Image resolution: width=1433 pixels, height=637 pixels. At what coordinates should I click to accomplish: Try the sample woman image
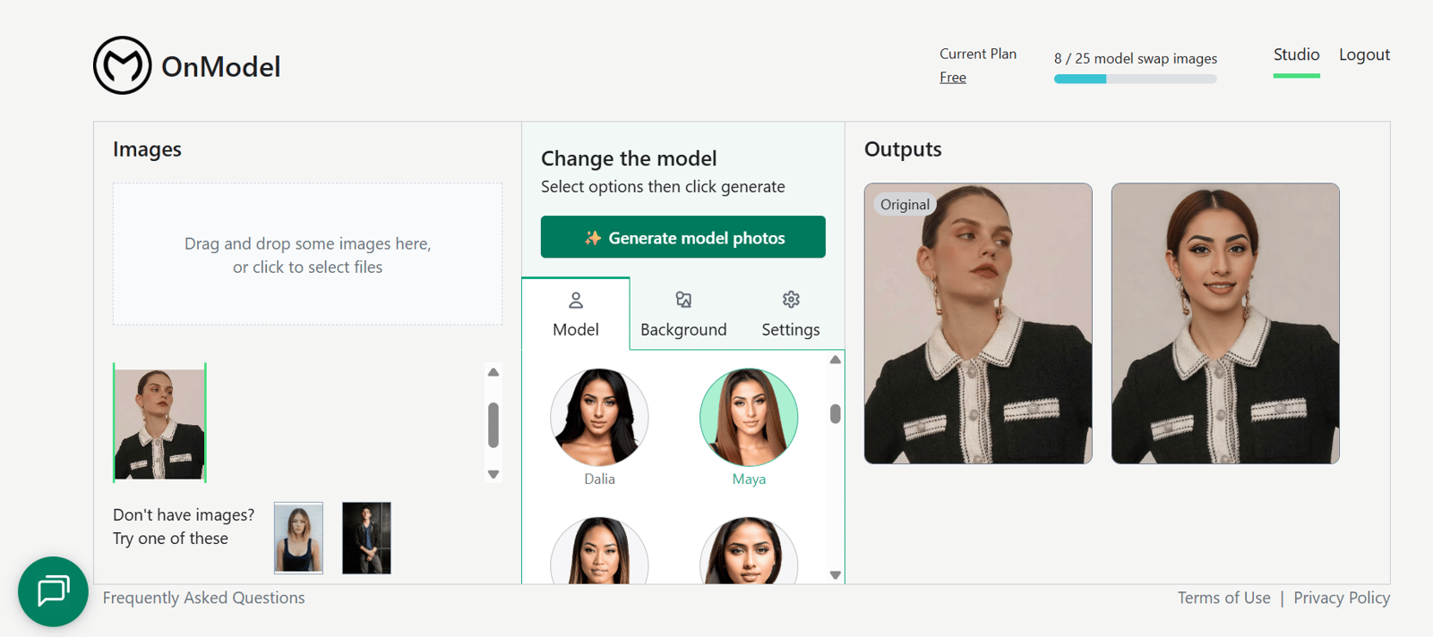pos(298,538)
